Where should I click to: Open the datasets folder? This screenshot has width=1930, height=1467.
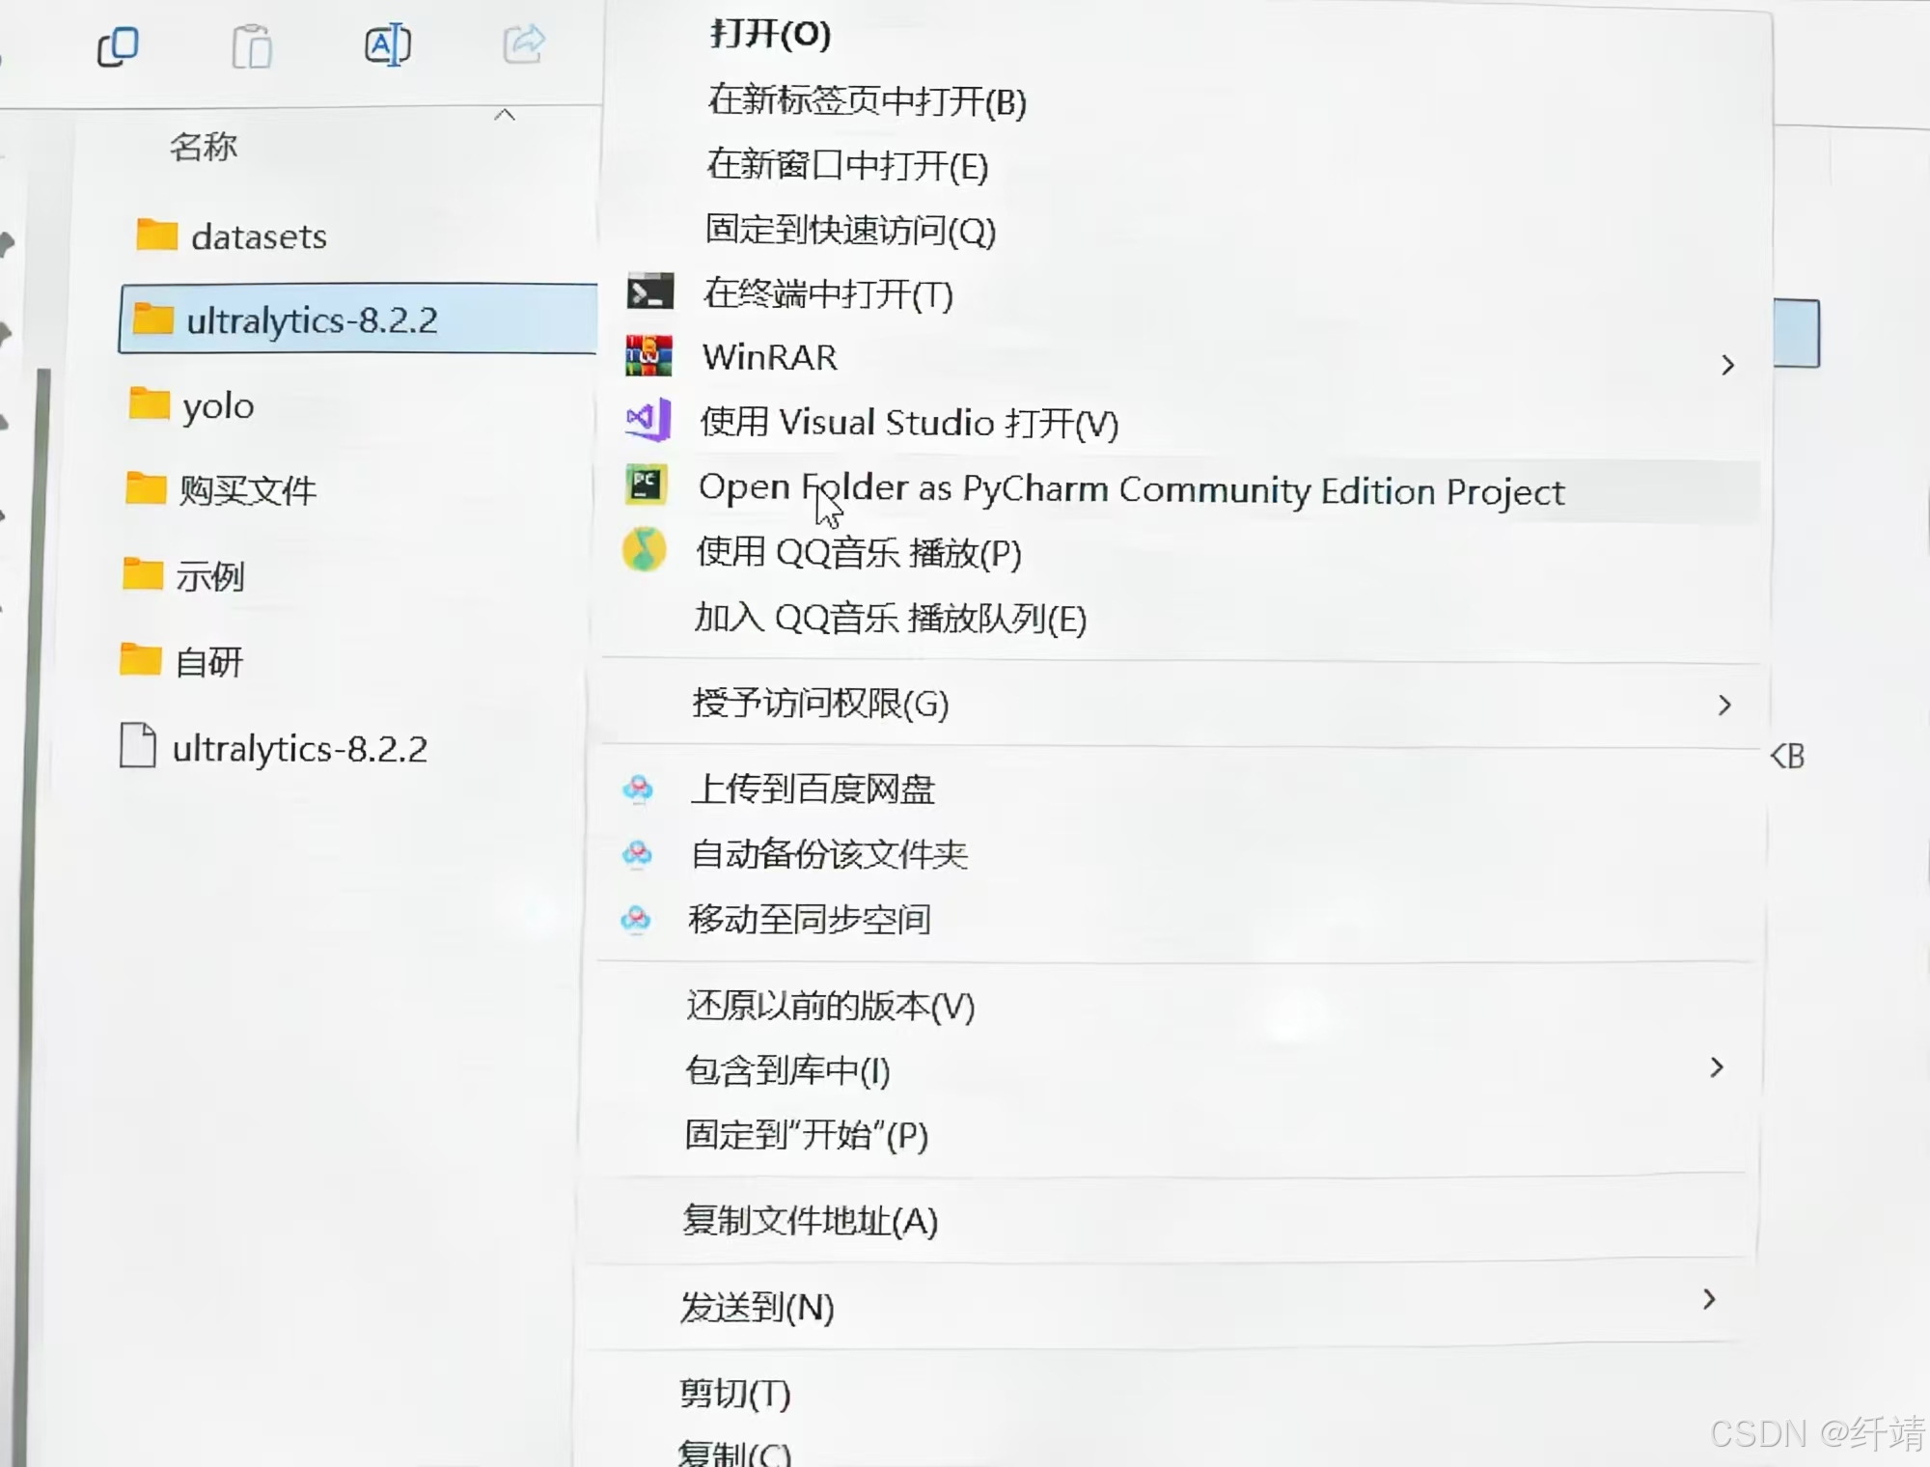[x=258, y=236]
